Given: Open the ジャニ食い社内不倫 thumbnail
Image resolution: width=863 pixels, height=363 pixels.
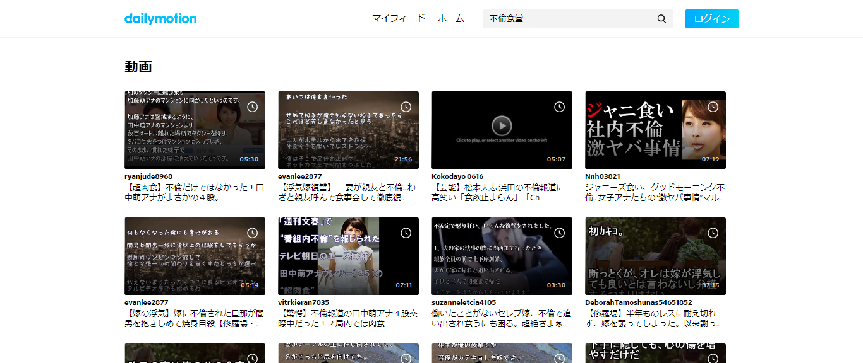Looking at the screenshot, I should [655, 130].
